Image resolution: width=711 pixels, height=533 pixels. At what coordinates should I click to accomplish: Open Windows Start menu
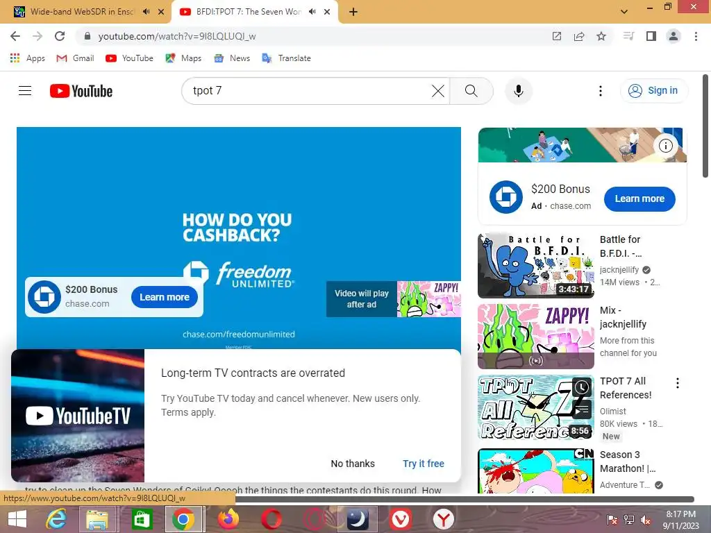[x=17, y=519]
